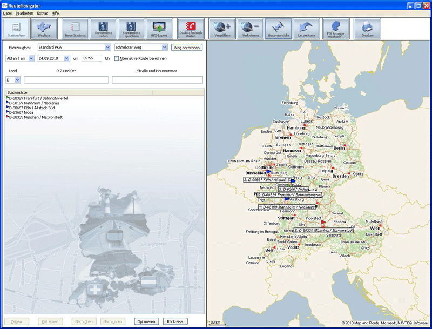Open the Datei menu
Screen dimensions: 432x329
[8, 13]
